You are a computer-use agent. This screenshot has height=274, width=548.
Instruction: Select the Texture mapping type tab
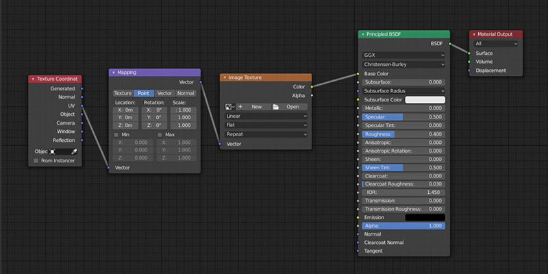pos(123,93)
